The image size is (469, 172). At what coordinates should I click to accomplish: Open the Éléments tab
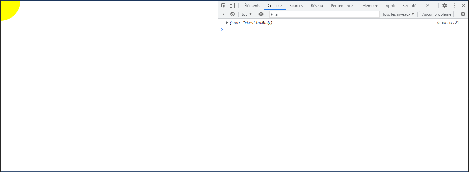pyautogui.click(x=252, y=6)
